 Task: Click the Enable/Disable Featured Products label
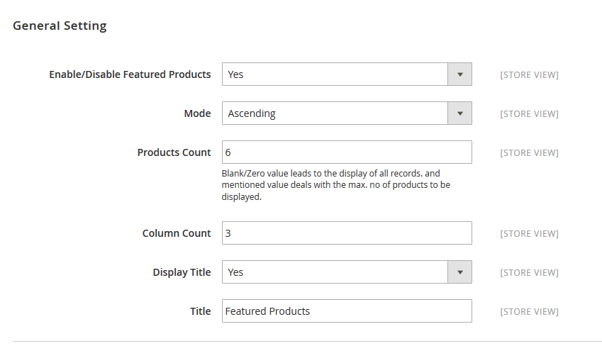[x=130, y=74]
